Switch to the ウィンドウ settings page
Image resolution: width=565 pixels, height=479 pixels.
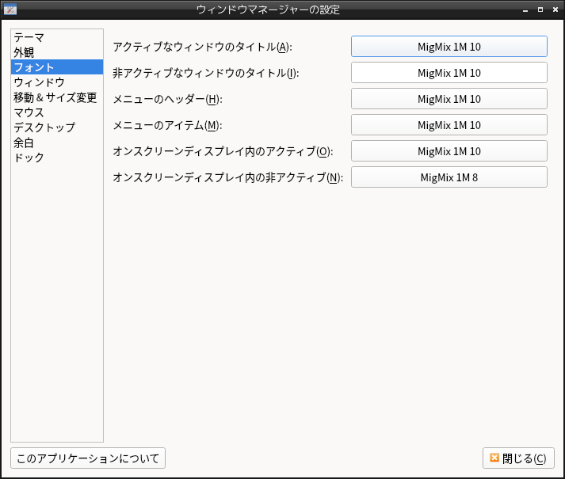pos(39,82)
